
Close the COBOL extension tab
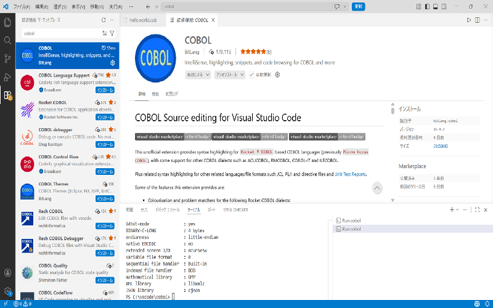click(x=213, y=20)
